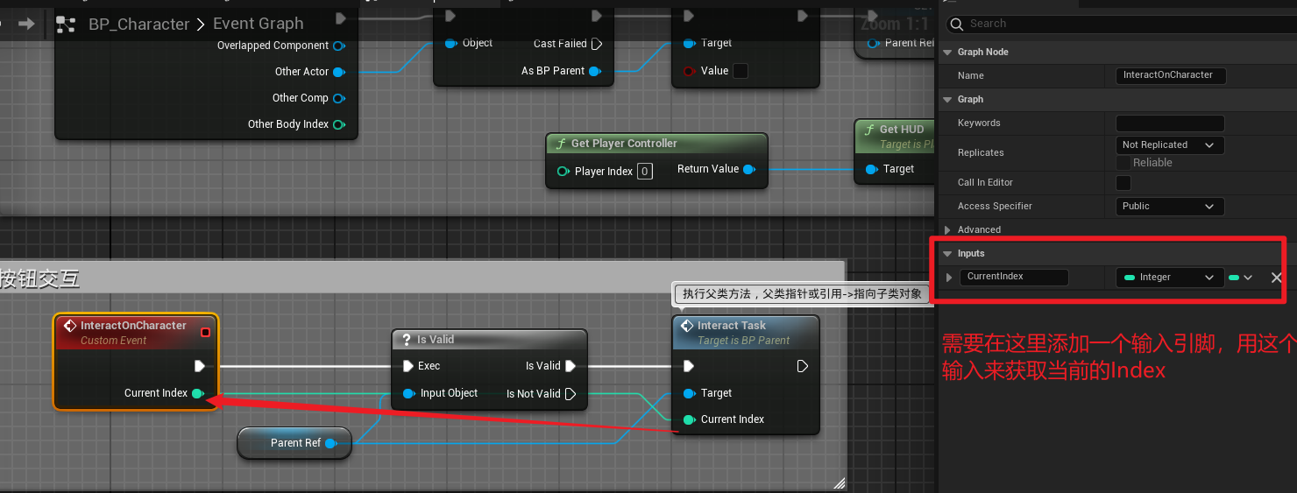Open the container type dropdown next to Integer
Screen dimensions: 1297x493
click(1241, 278)
